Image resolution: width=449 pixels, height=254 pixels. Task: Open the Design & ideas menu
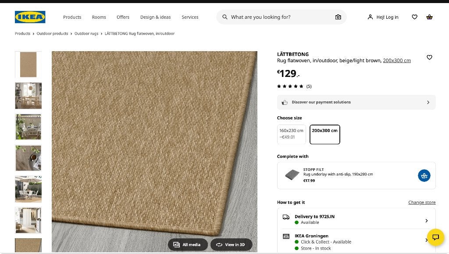156,17
